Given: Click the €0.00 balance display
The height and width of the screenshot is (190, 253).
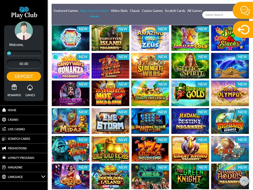Looking at the screenshot, I should [24, 64].
